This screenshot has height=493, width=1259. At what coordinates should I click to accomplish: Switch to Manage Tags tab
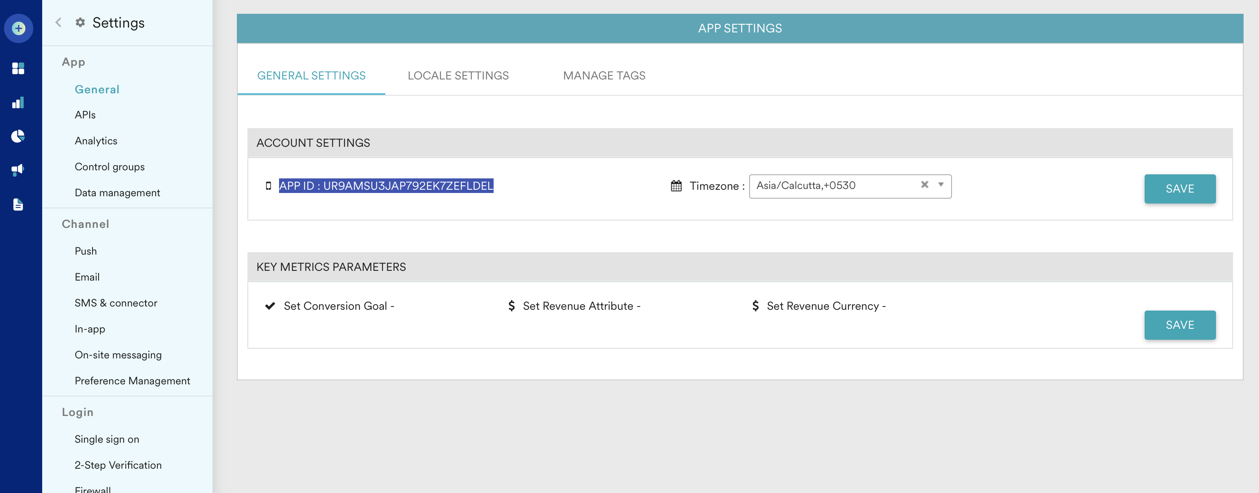604,76
